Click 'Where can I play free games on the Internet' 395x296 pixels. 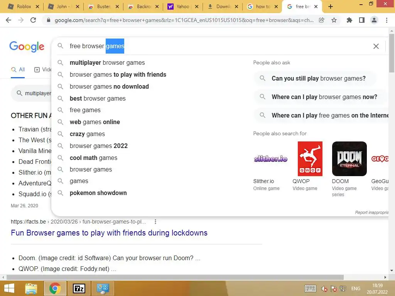(321, 115)
